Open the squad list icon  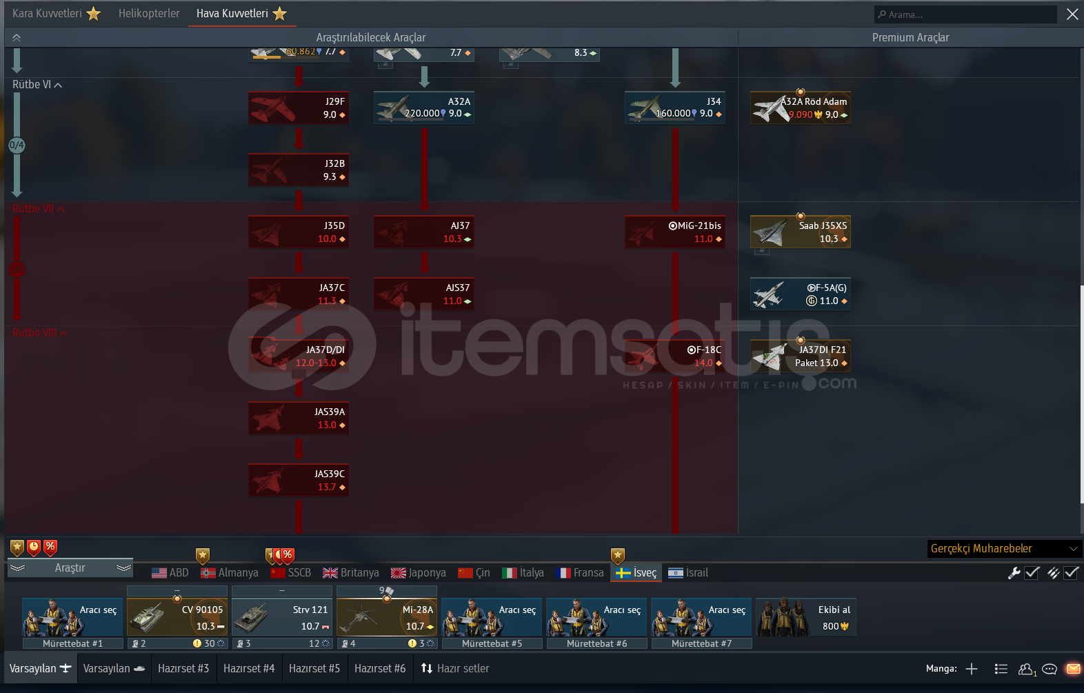[1001, 669]
